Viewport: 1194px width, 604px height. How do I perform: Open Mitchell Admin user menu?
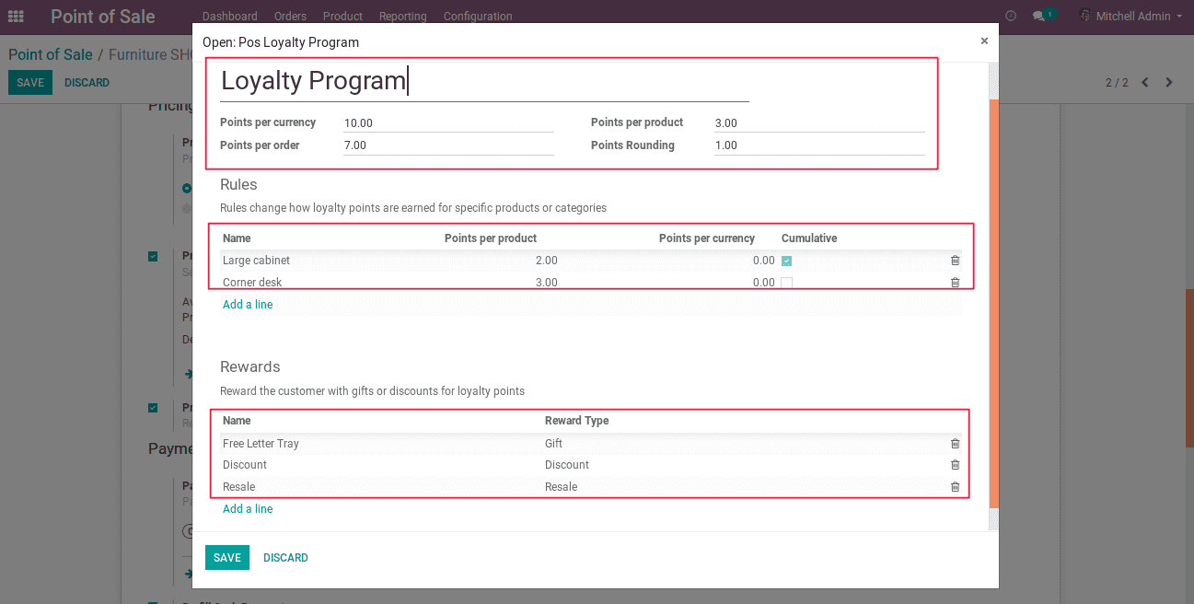click(x=1130, y=16)
